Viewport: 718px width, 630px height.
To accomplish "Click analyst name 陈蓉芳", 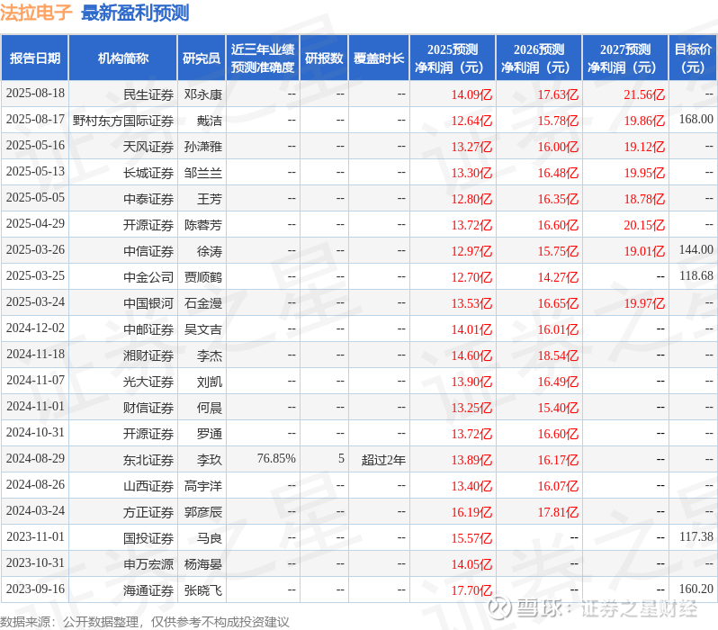I will point(202,225).
